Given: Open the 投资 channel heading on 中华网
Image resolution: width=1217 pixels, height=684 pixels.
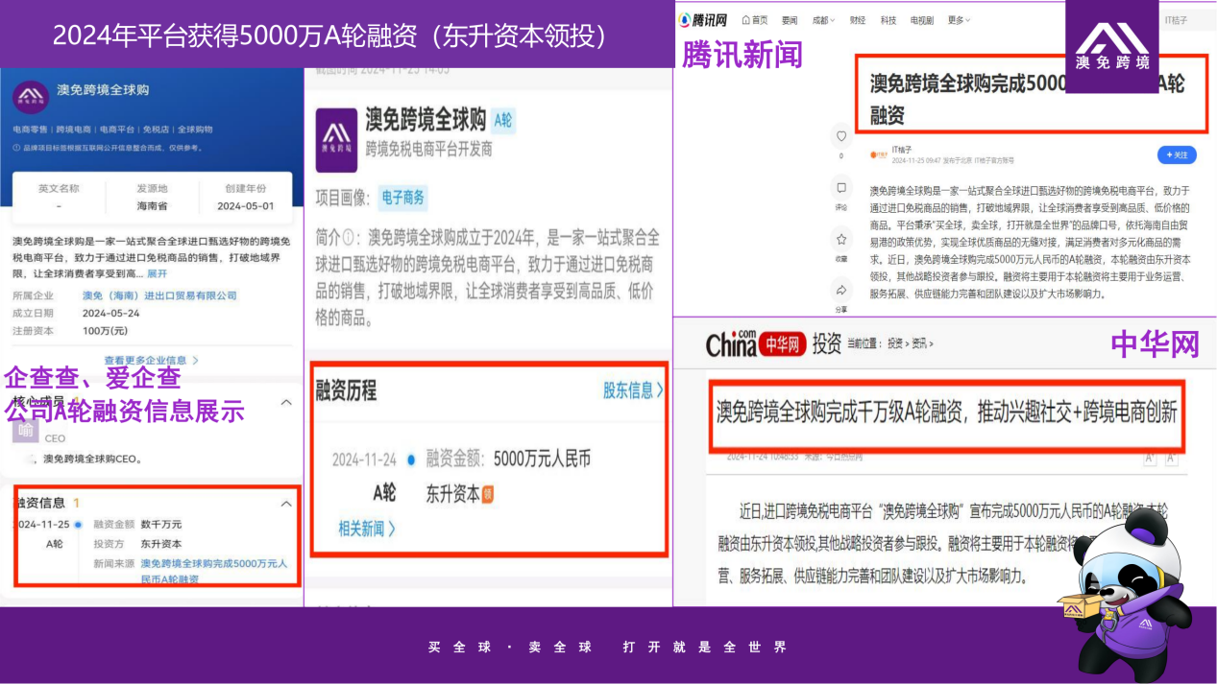Looking at the screenshot, I should pyautogui.click(x=826, y=343).
